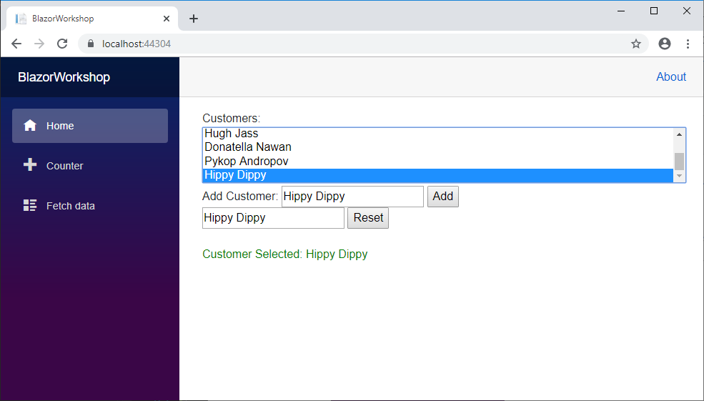Close the BlazorWorkshop tab

[166, 19]
